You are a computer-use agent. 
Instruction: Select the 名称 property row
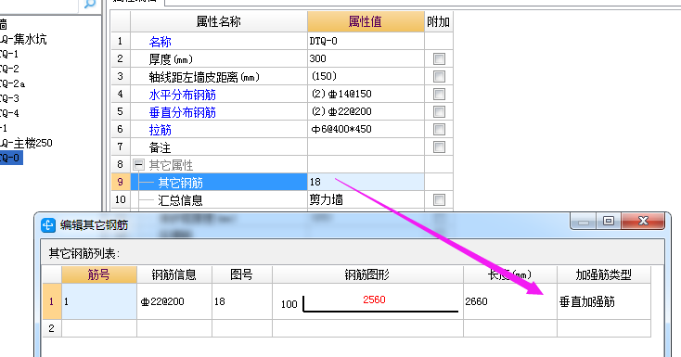coord(219,41)
